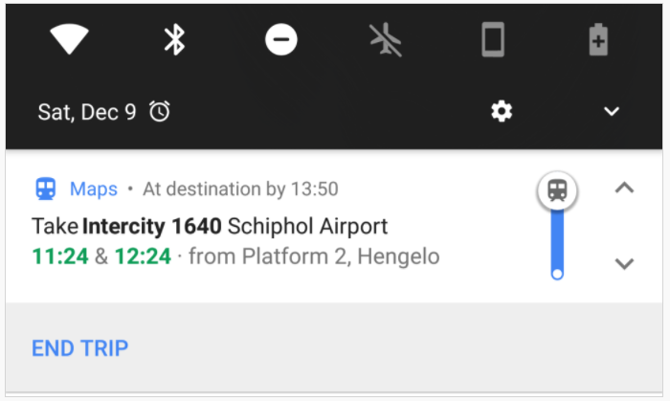The image size is (670, 401).
Task: Toggle the auto-rotate phone icon
Action: (x=492, y=39)
